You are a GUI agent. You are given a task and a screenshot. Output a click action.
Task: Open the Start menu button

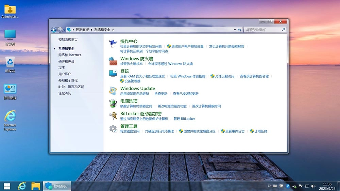[7, 186]
